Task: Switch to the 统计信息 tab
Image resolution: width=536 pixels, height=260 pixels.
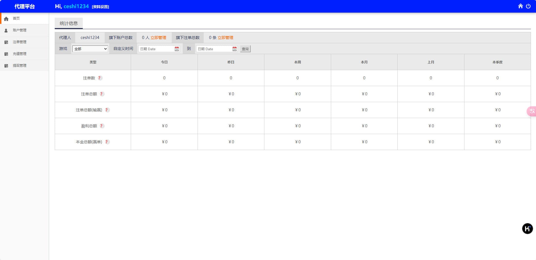Action: tap(69, 24)
